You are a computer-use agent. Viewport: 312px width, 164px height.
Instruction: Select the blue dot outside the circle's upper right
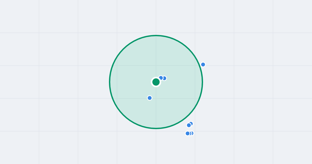point(203,65)
